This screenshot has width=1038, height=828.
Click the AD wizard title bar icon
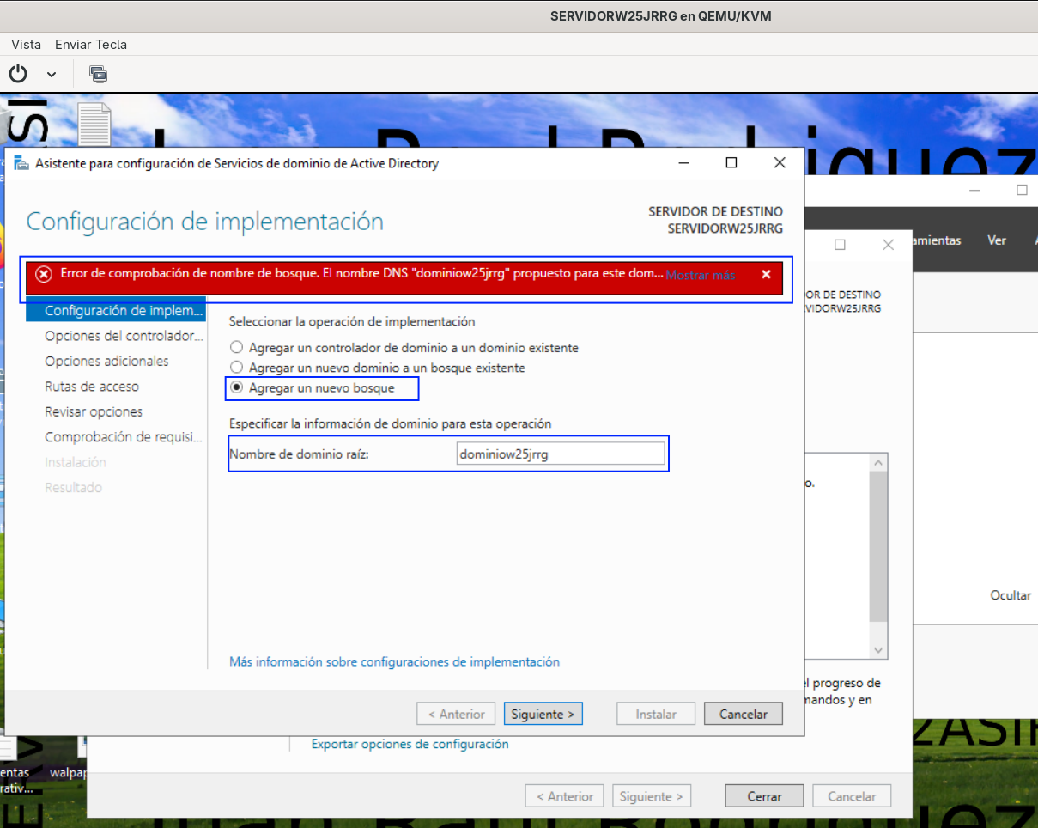pyautogui.click(x=21, y=163)
